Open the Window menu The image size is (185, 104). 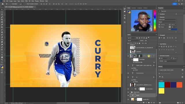pos(42,1)
